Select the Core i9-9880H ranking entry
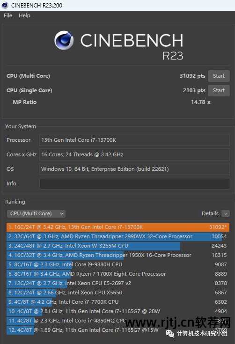This screenshot has height=344, width=235. (x=118, y=264)
